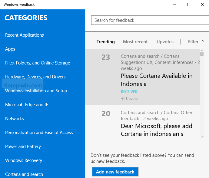This screenshot has width=209, height=178.
Task: Minimize the Windows Feedback window
Action: pos(175,5)
